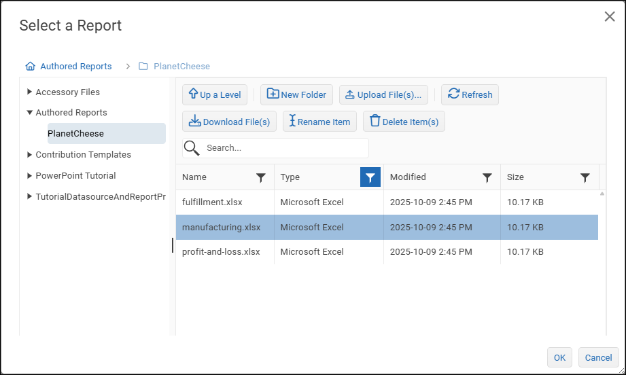Click the Download File(s) button

point(229,122)
